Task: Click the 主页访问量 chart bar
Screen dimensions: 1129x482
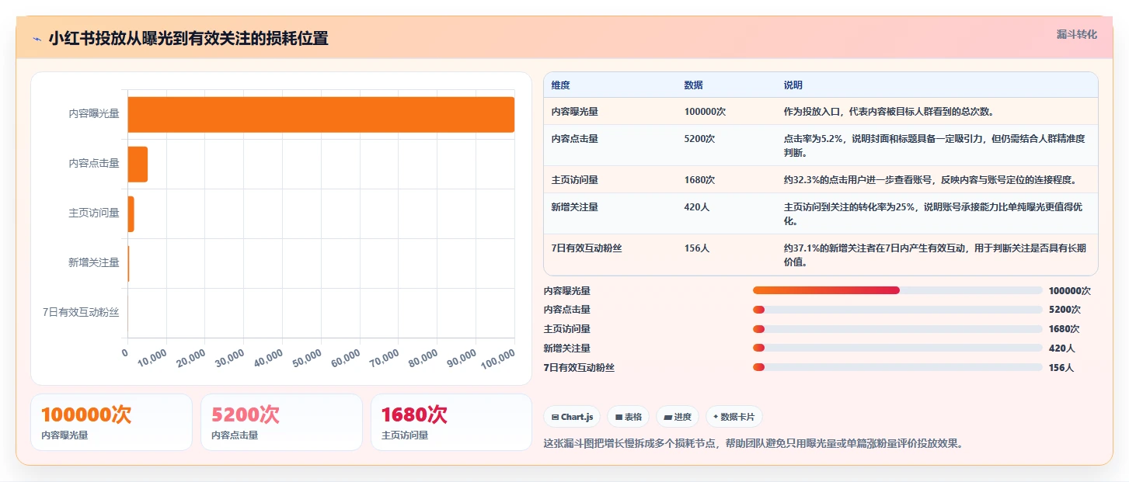Action: click(131, 214)
